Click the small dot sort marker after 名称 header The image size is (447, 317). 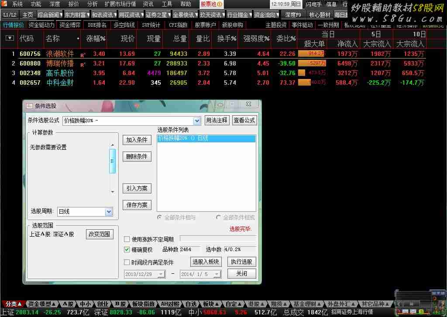point(78,38)
